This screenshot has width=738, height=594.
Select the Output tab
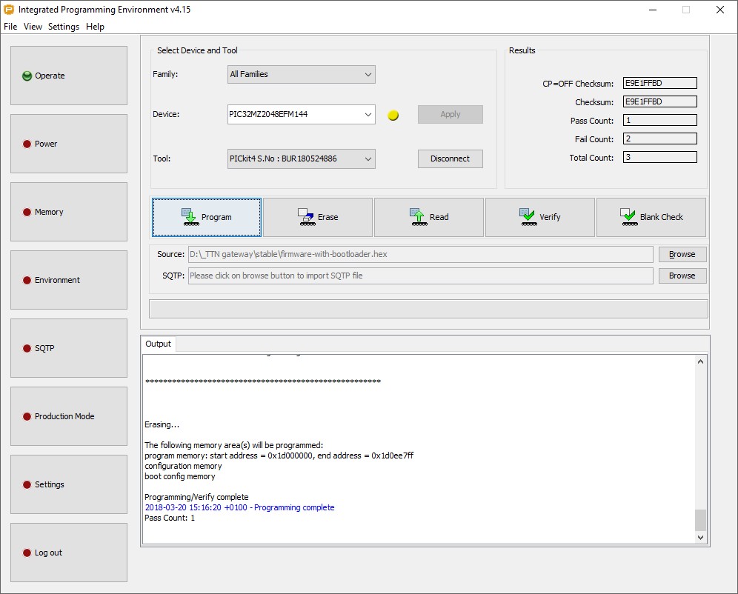click(x=158, y=344)
